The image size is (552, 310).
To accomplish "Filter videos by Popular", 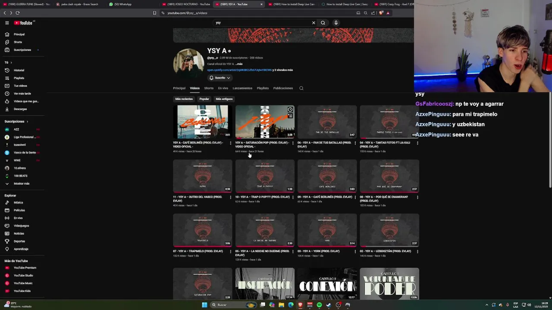I will click(204, 99).
